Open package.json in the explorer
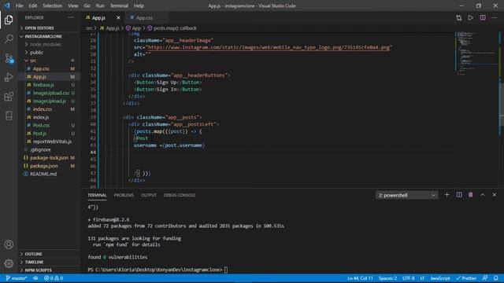This screenshot has height=283, width=504. coord(44,166)
